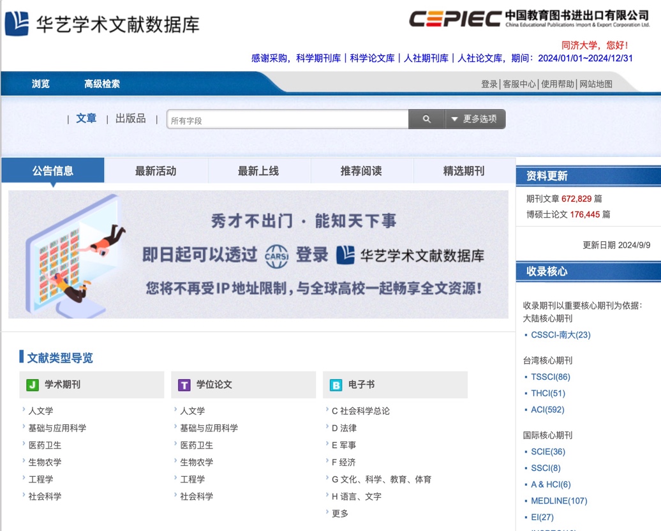Open 医药卫生 under 学术期刊

point(45,445)
